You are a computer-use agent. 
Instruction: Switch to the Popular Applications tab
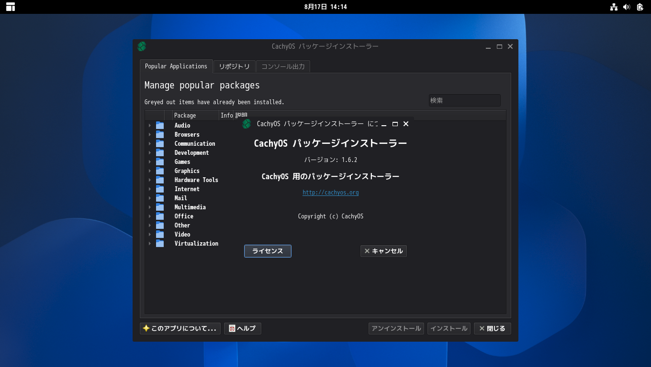point(176,66)
